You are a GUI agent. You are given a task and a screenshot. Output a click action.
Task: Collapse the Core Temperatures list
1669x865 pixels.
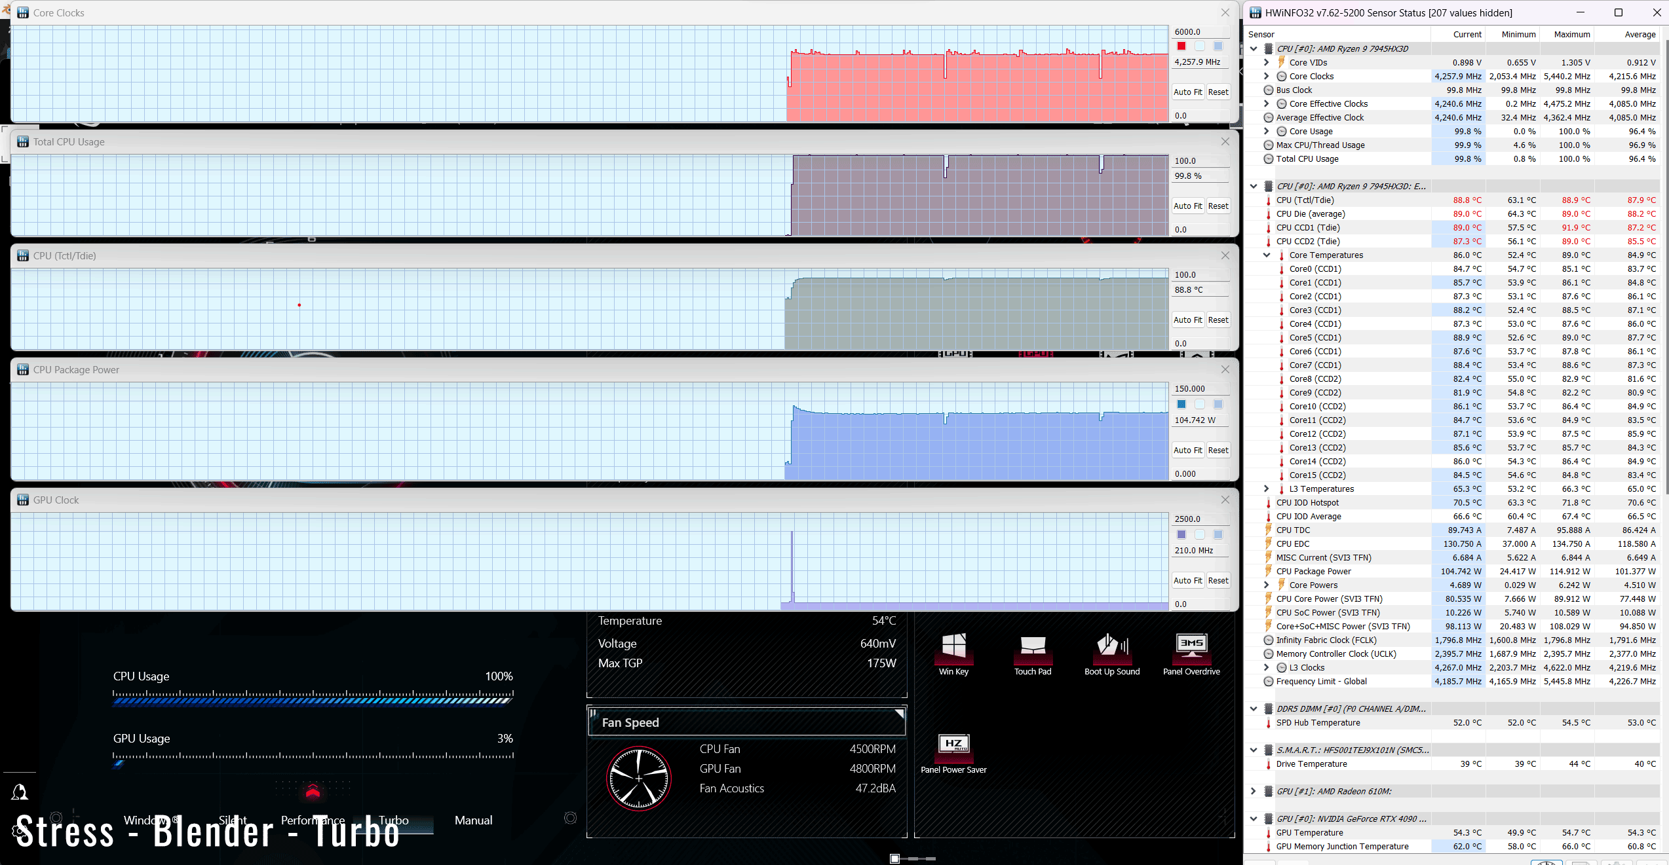coord(1266,255)
